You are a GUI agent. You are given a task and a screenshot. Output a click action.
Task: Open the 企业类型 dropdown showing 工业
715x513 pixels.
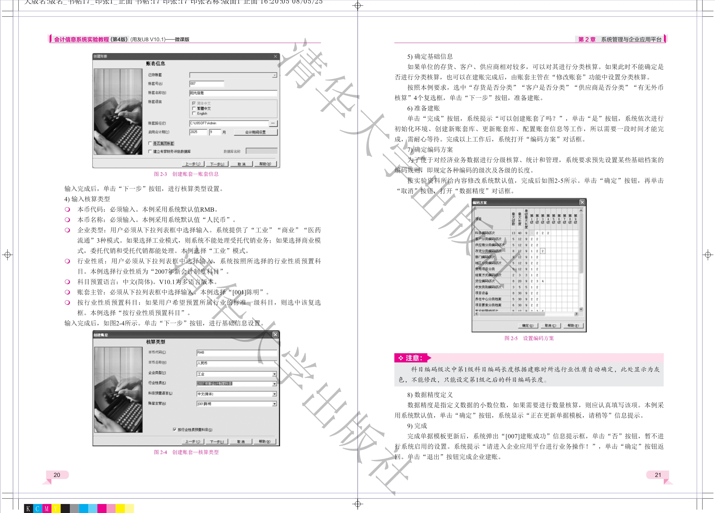(x=274, y=374)
